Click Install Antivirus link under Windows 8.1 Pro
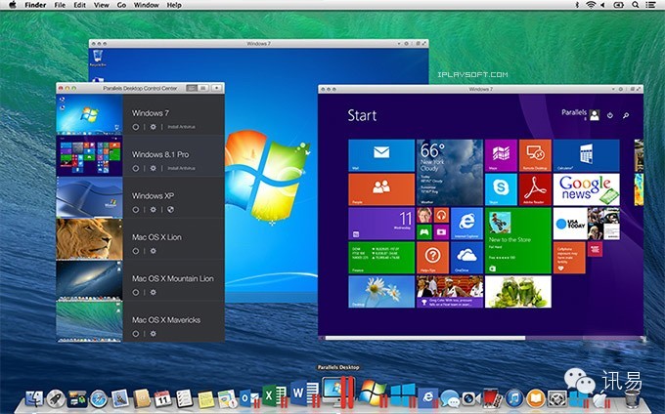The image size is (665, 414). tap(181, 168)
